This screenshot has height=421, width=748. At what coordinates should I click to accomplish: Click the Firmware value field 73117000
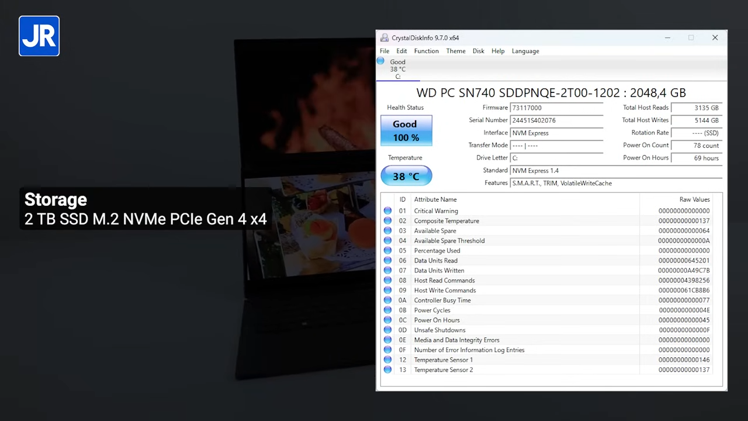point(556,108)
